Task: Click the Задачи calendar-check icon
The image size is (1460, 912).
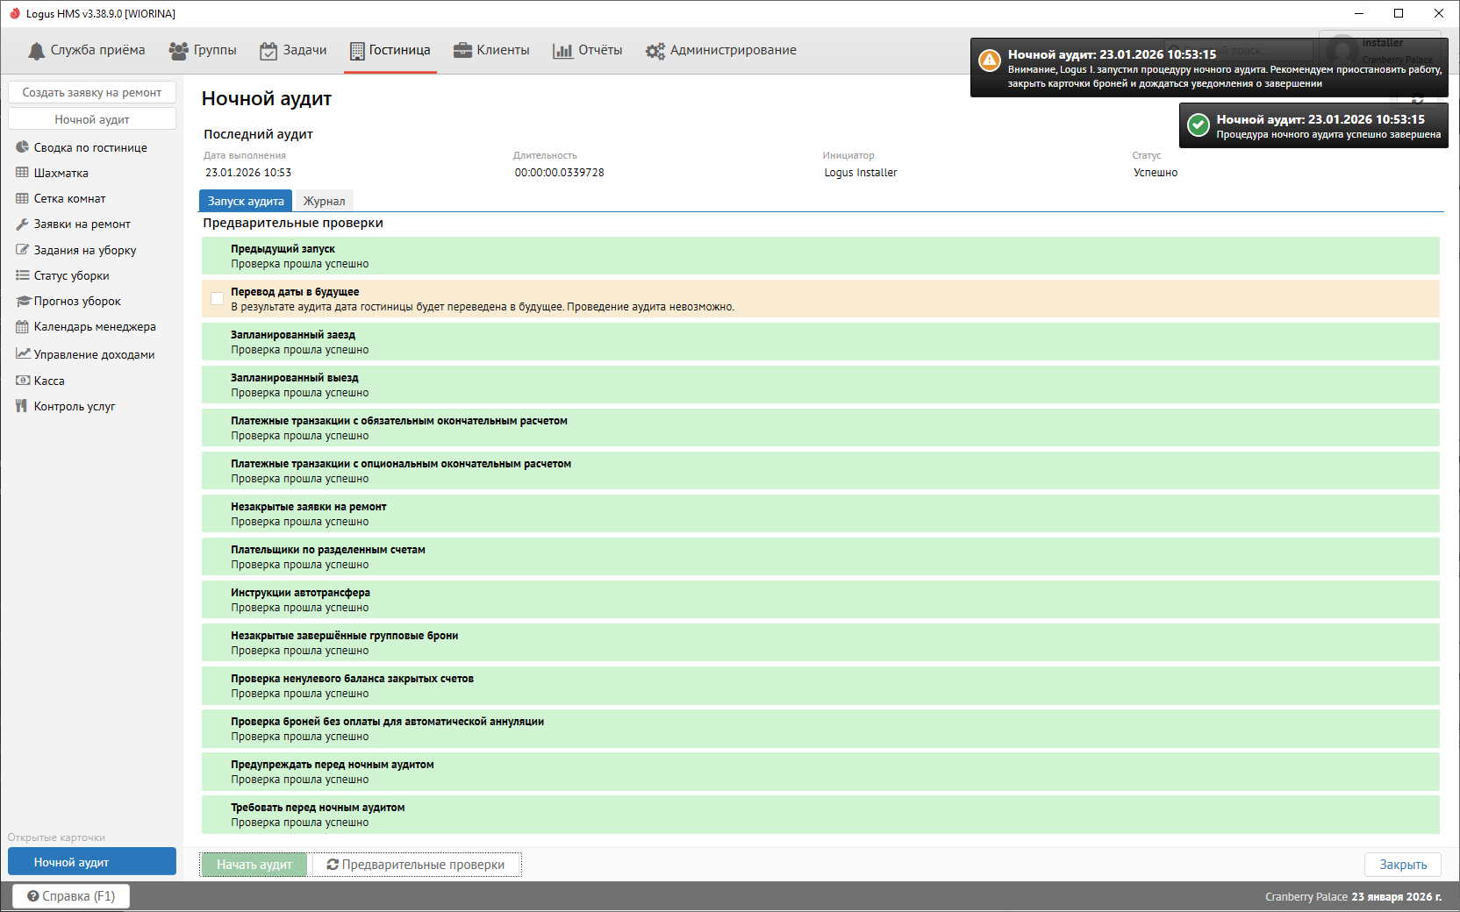Action: pyautogui.click(x=268, y=51)
